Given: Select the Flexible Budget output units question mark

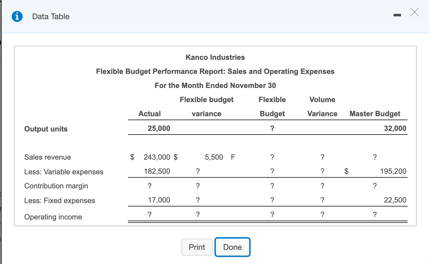Looking at the screenshot, I should click(272, 128).
